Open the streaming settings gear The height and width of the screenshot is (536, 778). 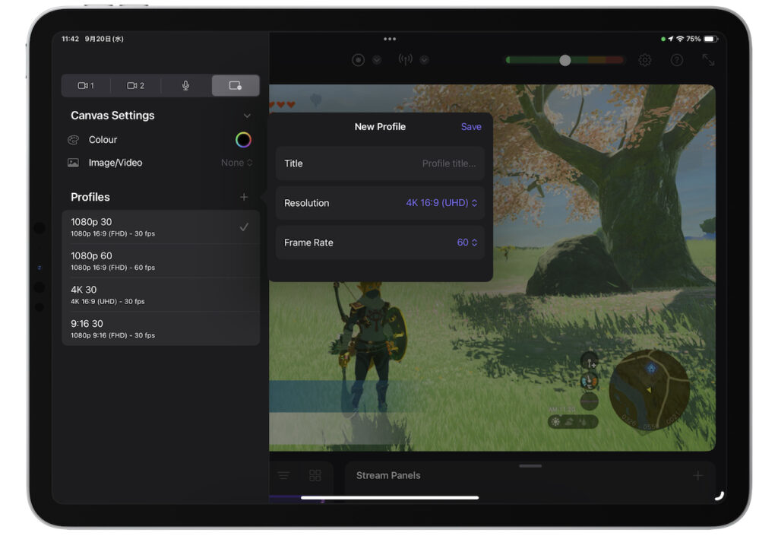(645, 59)
